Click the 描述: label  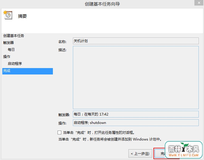pyautogui.click(x=62, y=50)
